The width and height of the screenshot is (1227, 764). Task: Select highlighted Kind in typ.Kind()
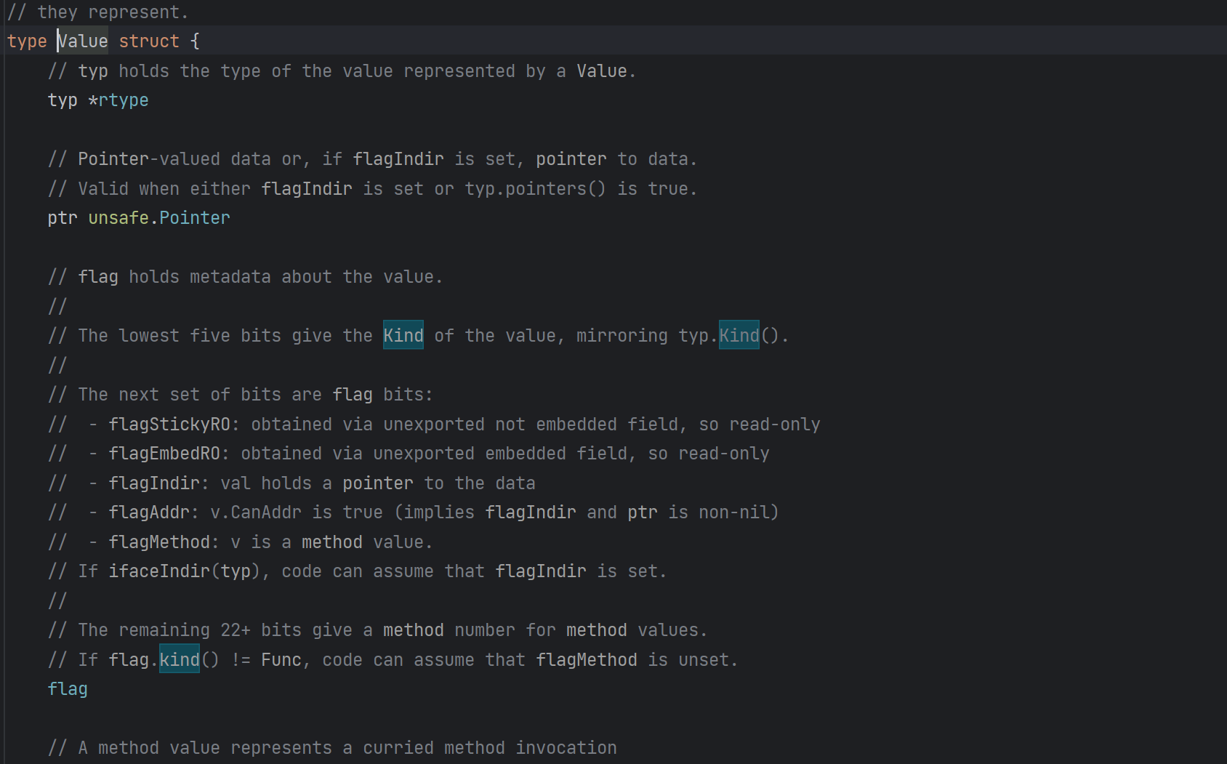click(739, 336)
